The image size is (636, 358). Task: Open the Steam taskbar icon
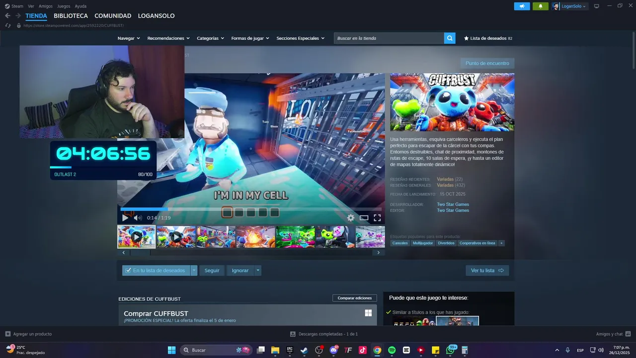[x=304, y=350]
